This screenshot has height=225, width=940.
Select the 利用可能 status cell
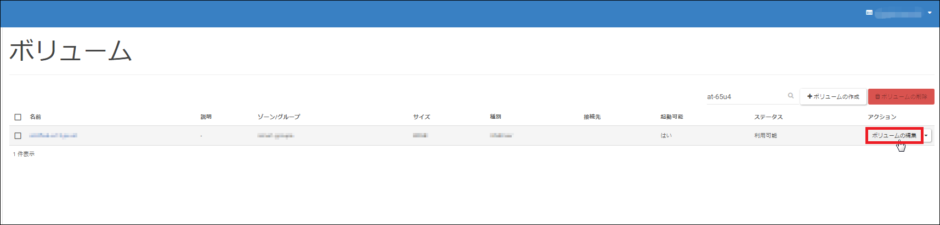[766, 135]
